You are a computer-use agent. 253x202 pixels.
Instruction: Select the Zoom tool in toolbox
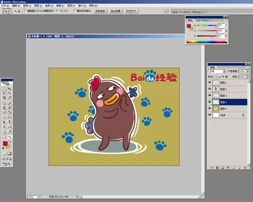[x=10, y=137]
